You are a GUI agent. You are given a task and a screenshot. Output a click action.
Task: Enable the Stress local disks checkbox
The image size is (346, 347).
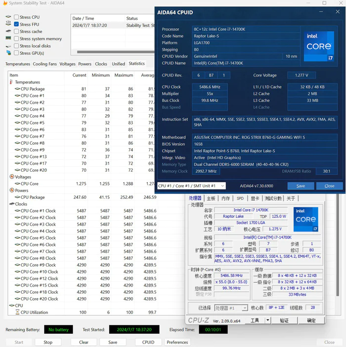(16, 46)
